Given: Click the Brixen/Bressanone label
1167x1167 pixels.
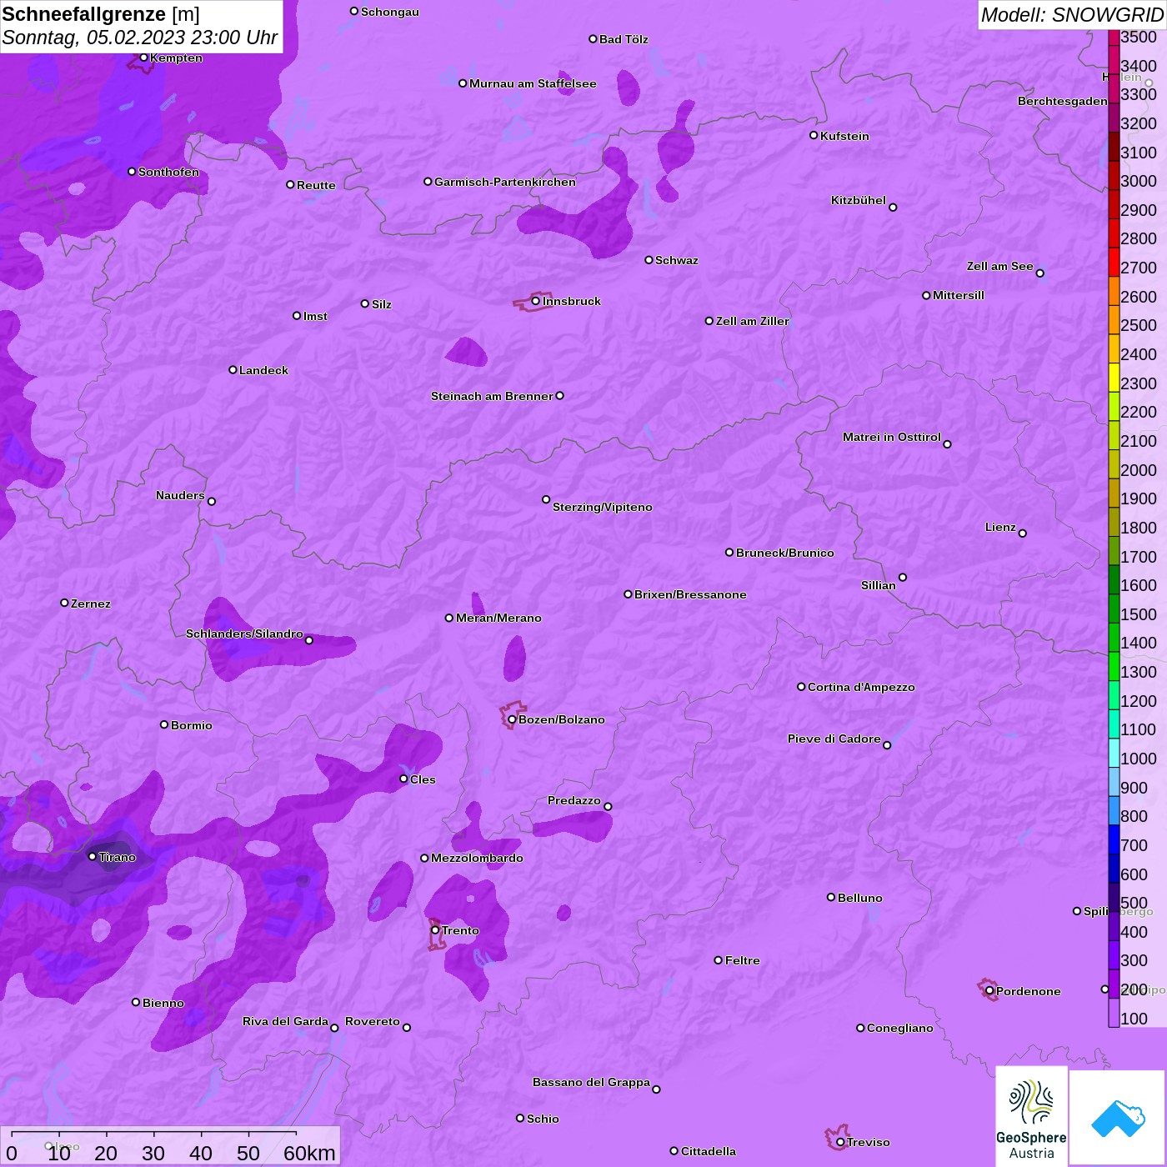Looking at the screenshot, I should [x=690, y=594].
